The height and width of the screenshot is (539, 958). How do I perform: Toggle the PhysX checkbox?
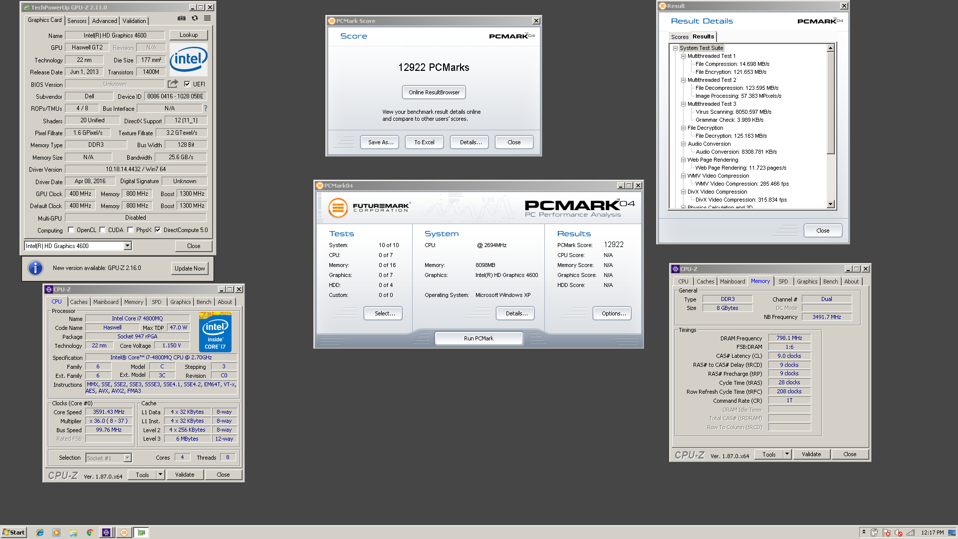tap(130, 230)
